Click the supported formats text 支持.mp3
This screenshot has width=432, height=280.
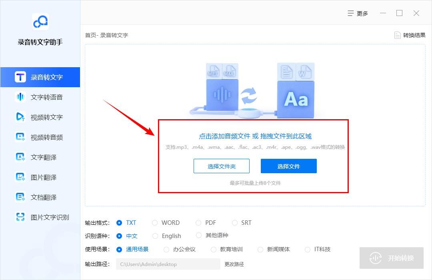click(255, 147)
